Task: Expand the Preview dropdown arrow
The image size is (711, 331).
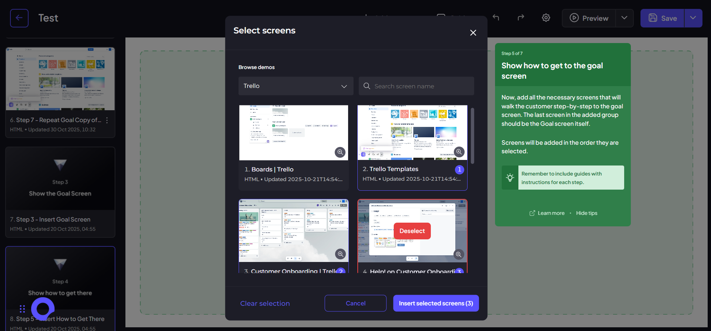Action: 625,18
